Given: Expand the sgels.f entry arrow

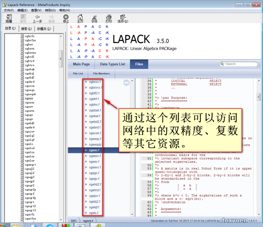Looking at the screenshot, I should pyautogui.click(x=86, y=213).
